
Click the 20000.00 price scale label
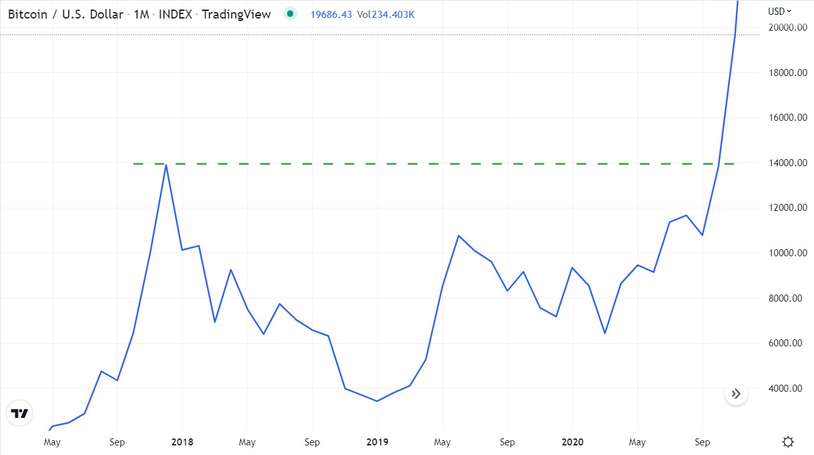pyautogui.click(x=786, y=27)
